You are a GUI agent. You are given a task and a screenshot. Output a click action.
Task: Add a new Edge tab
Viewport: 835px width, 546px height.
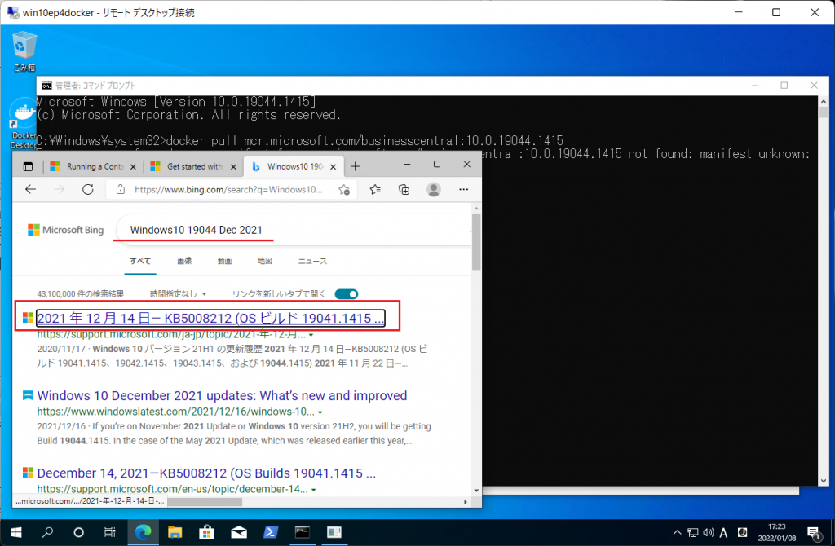[356, 166]
